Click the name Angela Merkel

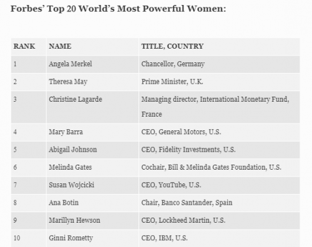[x=71, y=64]
